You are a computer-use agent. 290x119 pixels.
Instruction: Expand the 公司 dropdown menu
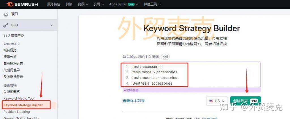pos(99,4)
